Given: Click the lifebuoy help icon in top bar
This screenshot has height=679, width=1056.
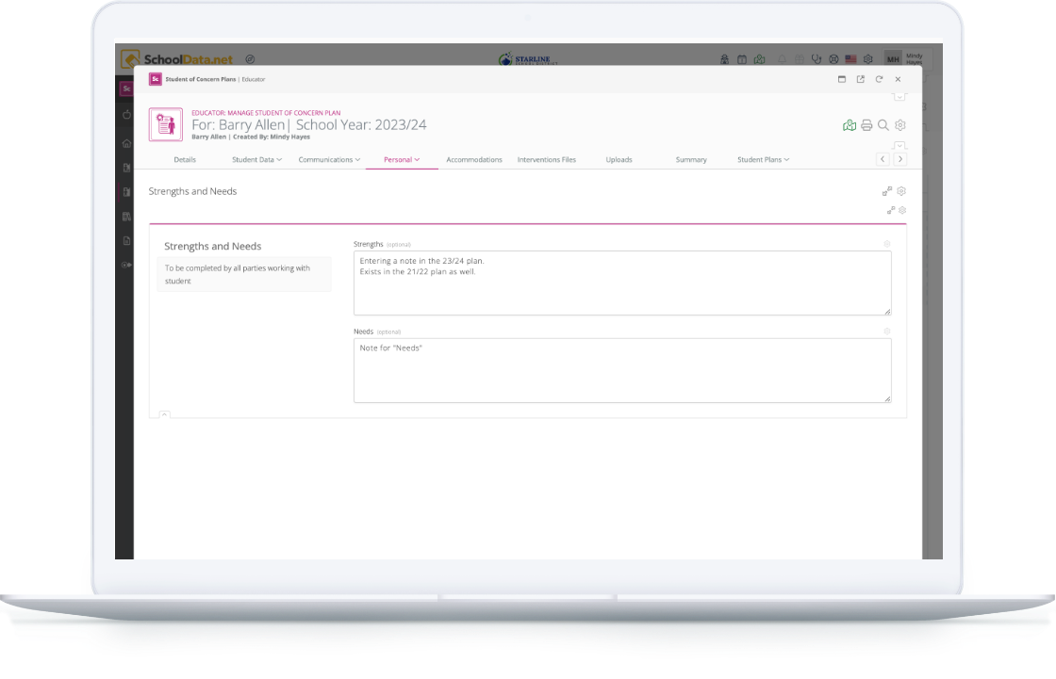Looking at the screenshot, I should coord(833,59).
